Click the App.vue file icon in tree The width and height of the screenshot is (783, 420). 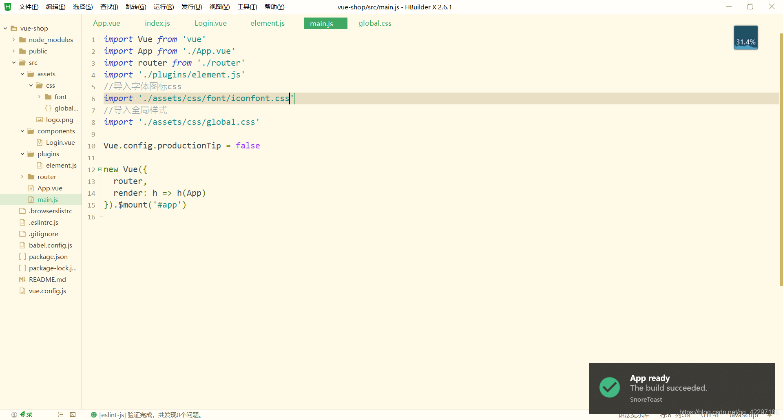[31, 188]
